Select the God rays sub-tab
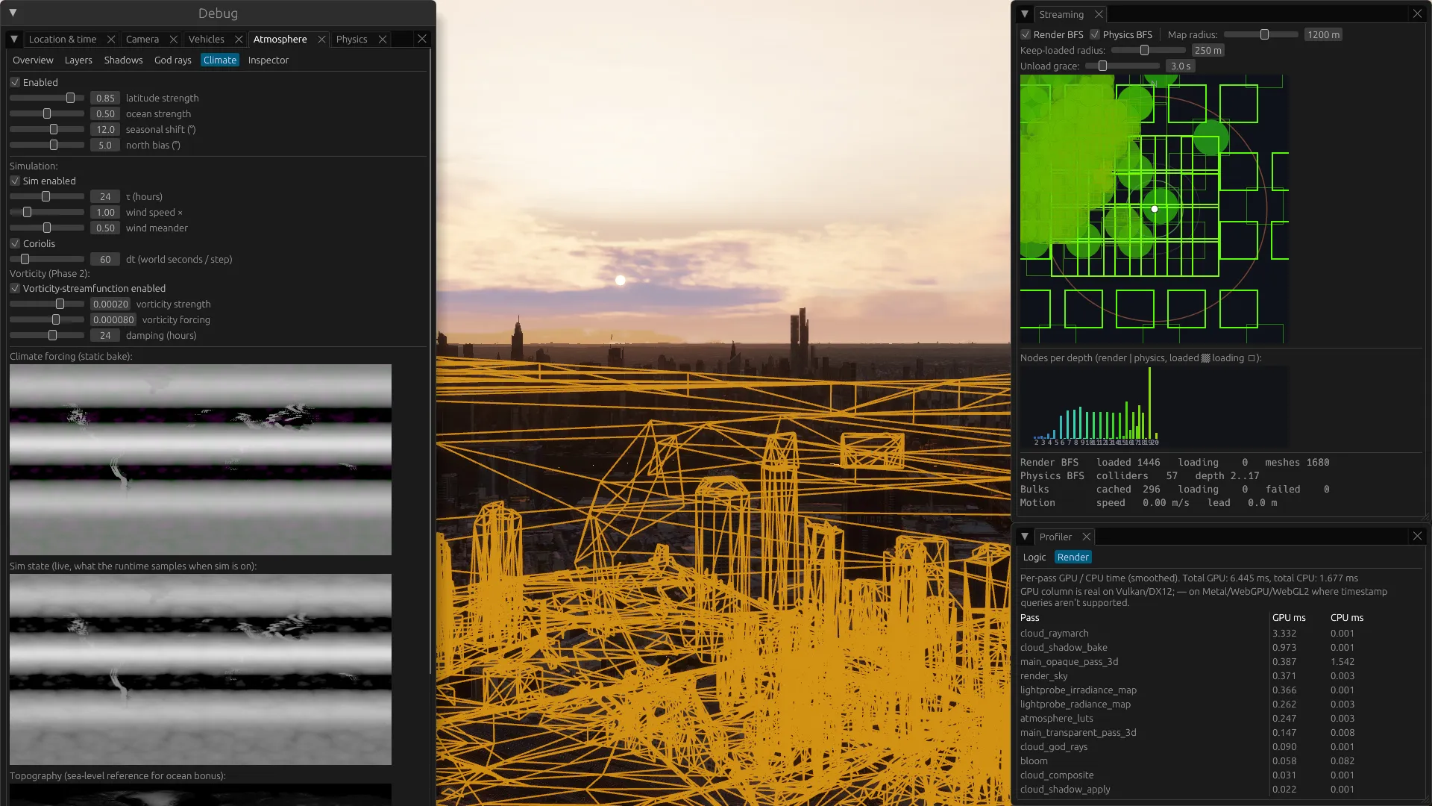This screenshot has height=806, width=1432. point(173,60)
